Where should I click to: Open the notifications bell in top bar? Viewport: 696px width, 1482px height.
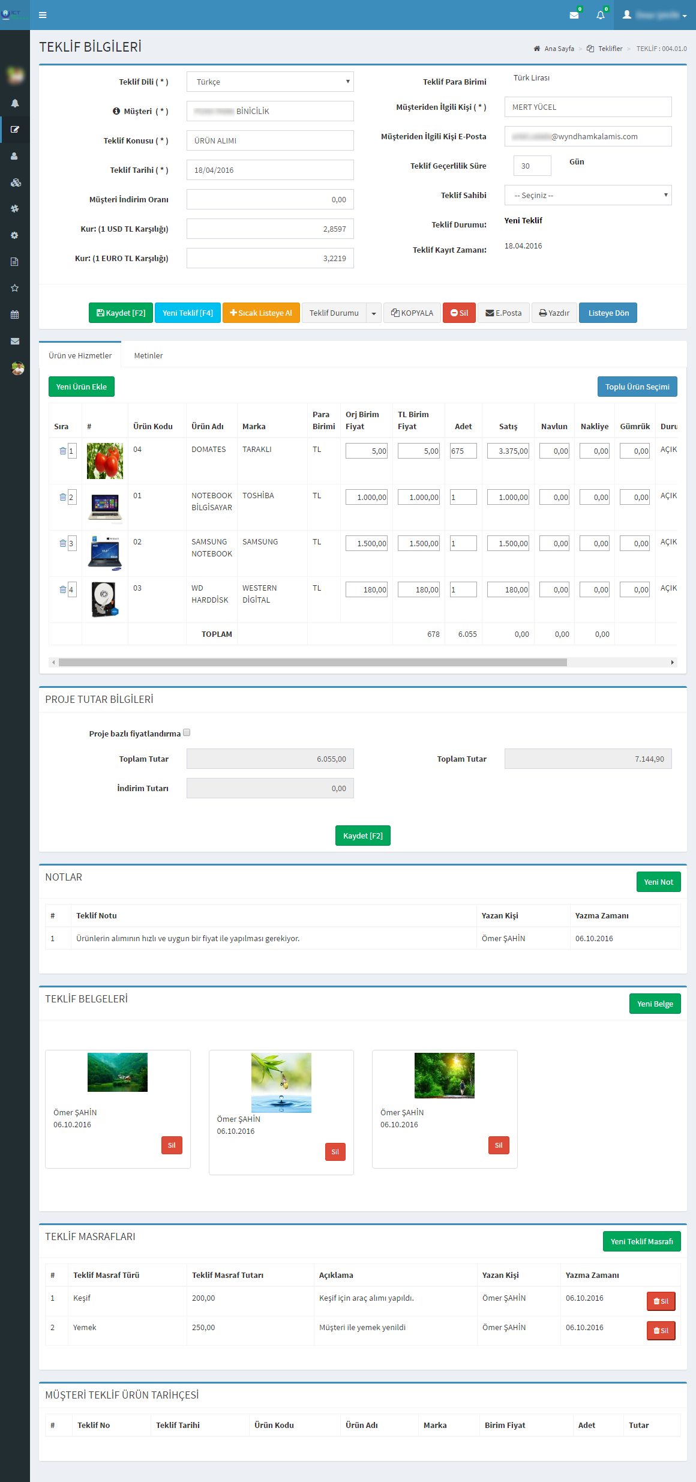tap(601, 15)
